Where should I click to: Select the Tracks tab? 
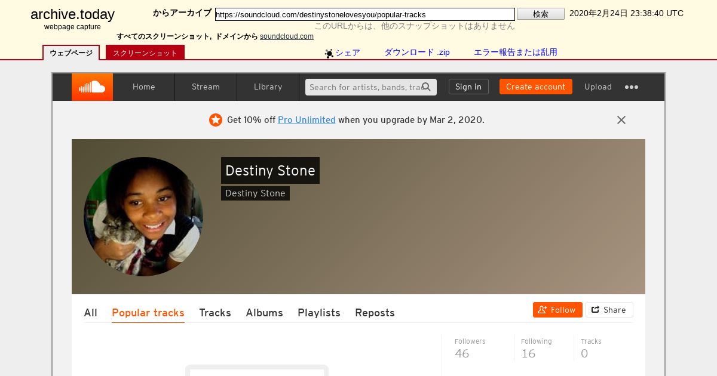[x=215, y=313]
